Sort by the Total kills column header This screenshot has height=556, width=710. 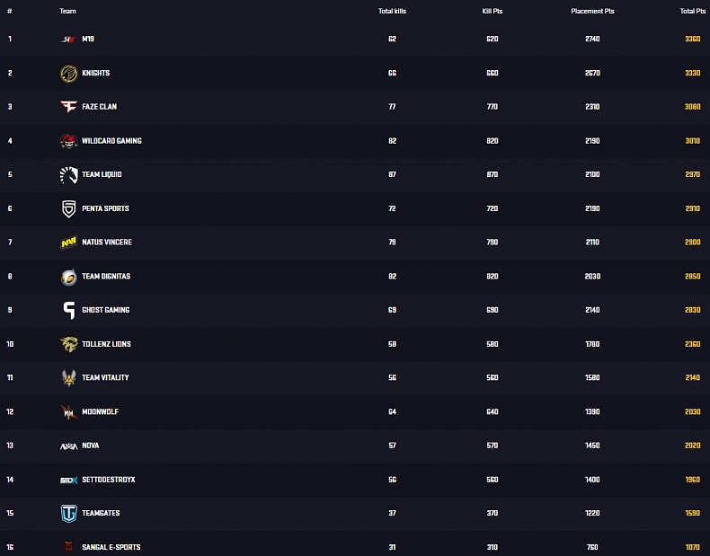[x=392, y=11]
